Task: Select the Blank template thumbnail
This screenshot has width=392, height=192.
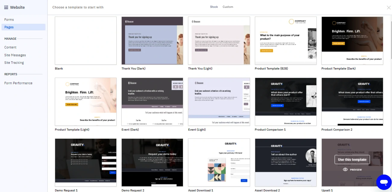Action: [86, 41]
